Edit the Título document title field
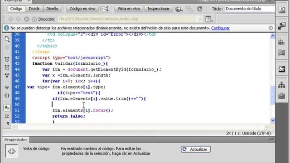This screenshot has height=163, width=290. [250, 9]
